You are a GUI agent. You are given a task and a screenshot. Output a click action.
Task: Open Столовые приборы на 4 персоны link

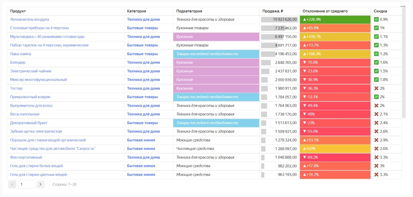39,28
